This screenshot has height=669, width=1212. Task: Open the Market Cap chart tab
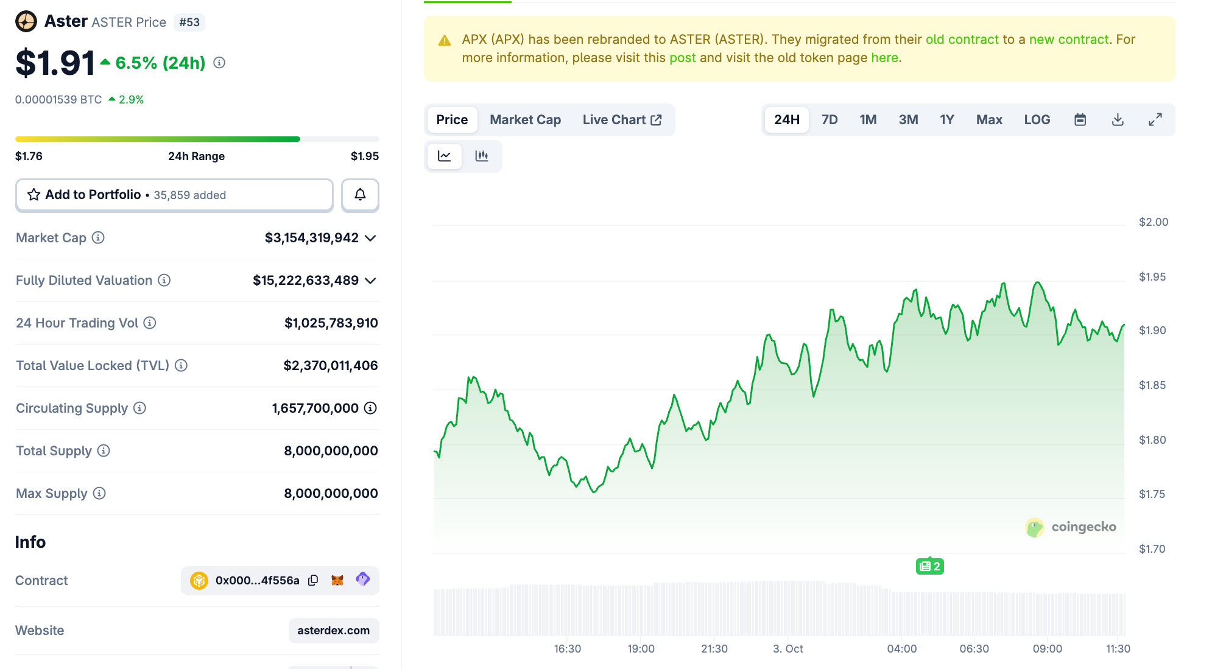point(525,119)
